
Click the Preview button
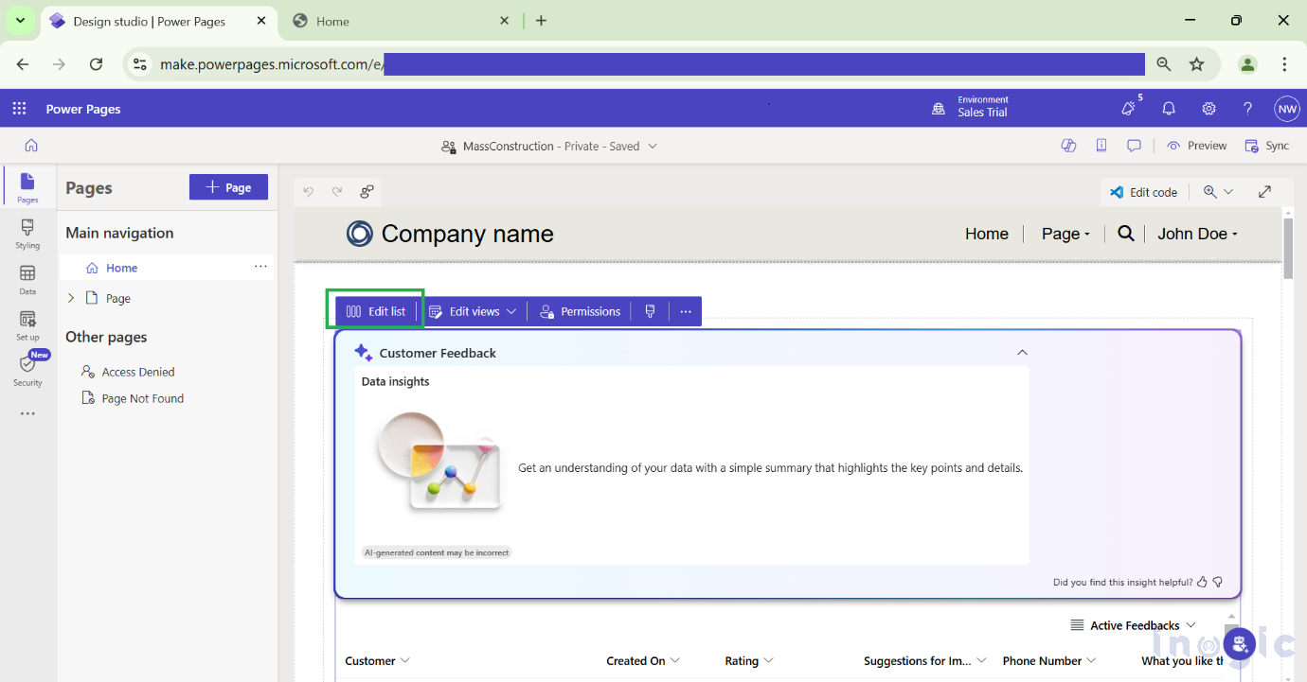[x=1197, y=146]
